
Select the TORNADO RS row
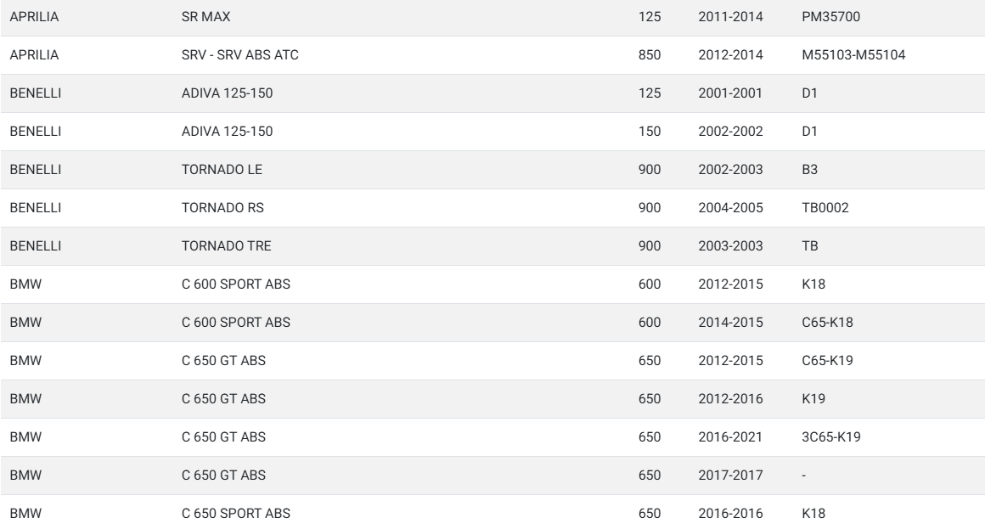pos(492,208)
